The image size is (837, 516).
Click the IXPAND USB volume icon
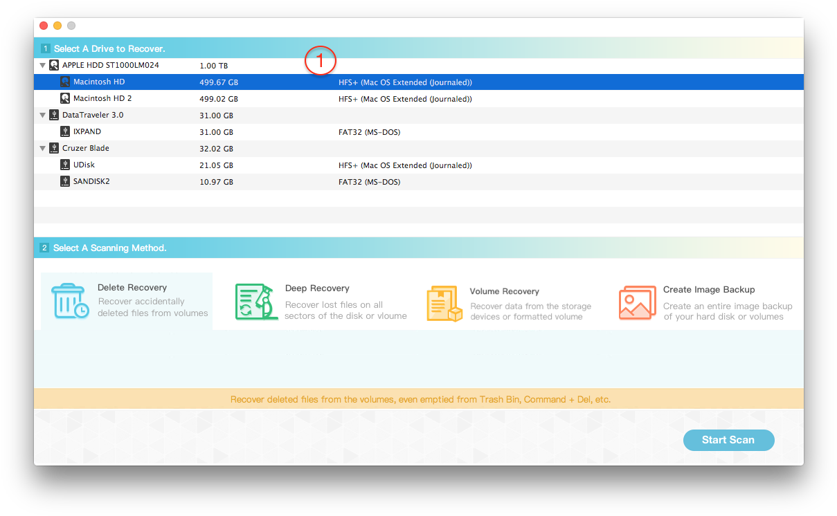point(65,131)
